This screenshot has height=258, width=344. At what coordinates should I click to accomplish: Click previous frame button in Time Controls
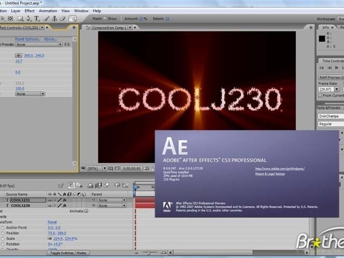[330, 68]
